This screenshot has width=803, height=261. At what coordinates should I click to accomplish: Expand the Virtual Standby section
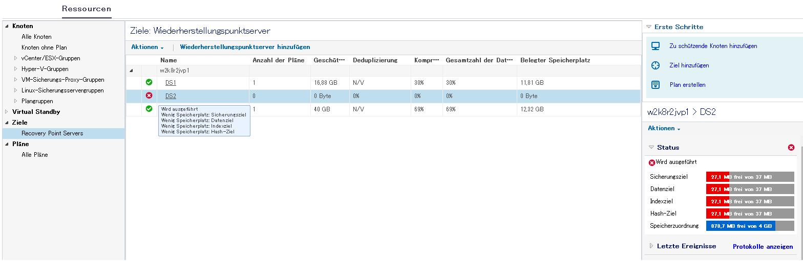coord(7,112)
